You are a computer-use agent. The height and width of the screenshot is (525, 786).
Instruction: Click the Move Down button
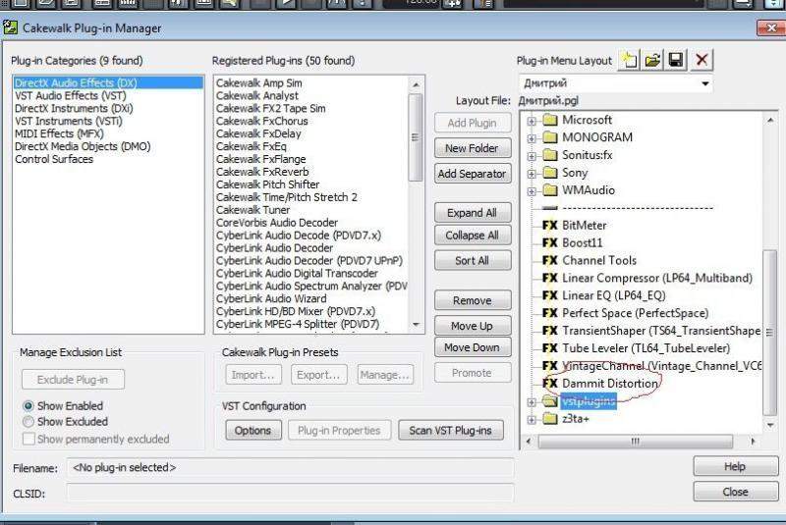(x=473, y=347)
